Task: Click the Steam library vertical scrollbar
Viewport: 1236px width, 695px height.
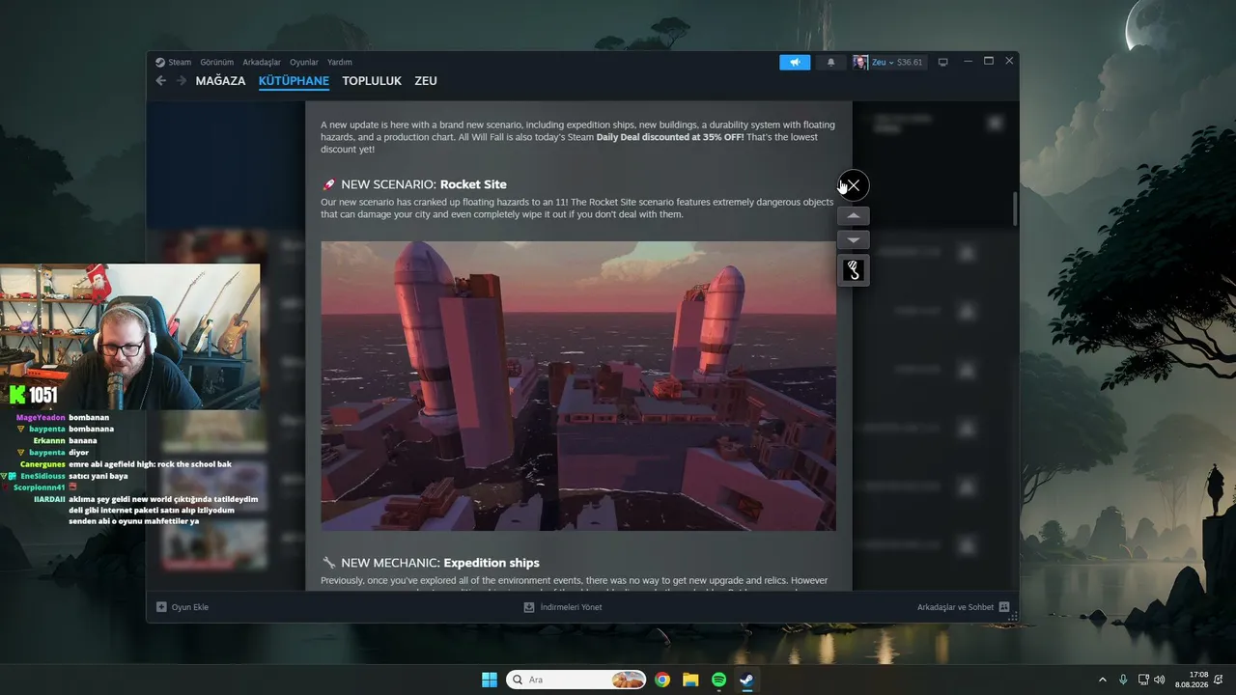Action: pos(1014,208)
